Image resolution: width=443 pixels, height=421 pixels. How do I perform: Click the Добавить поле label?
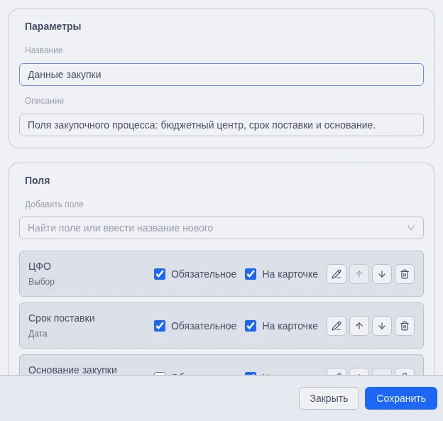54,204
